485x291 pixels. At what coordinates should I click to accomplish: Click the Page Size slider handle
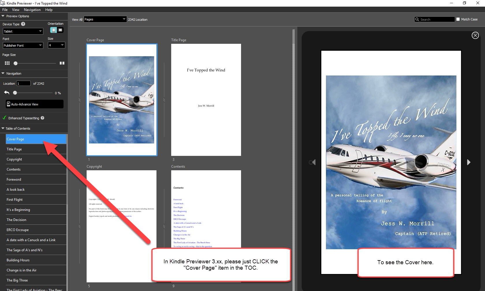[16, 63]
